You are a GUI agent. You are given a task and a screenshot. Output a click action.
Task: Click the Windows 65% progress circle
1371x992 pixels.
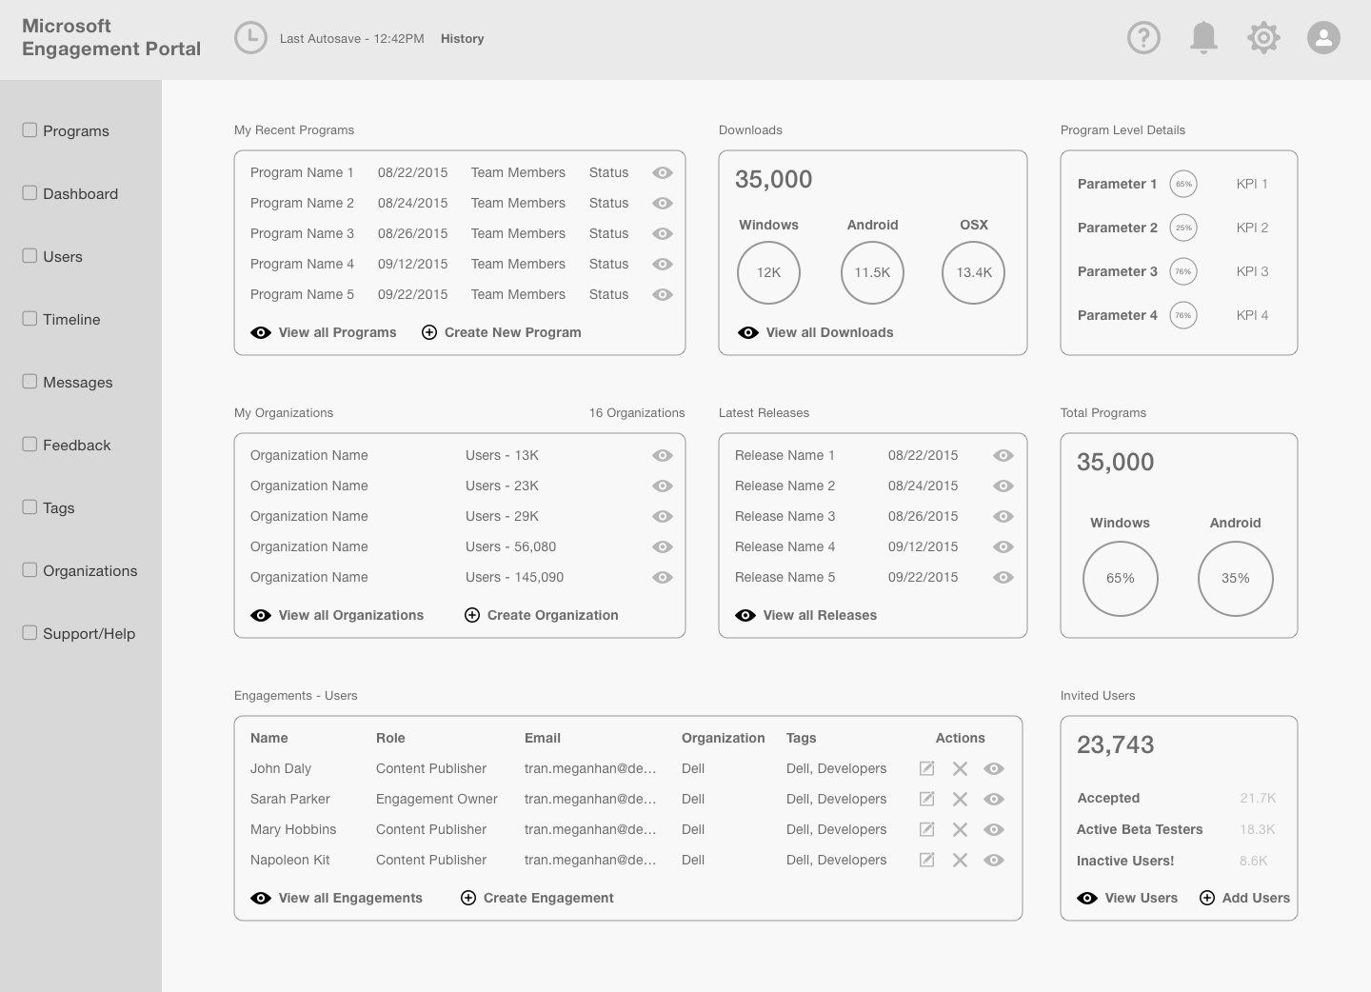click(1121, 579)
